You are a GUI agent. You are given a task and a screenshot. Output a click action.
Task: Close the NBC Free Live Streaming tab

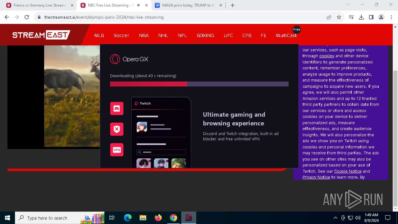[146, 5]
